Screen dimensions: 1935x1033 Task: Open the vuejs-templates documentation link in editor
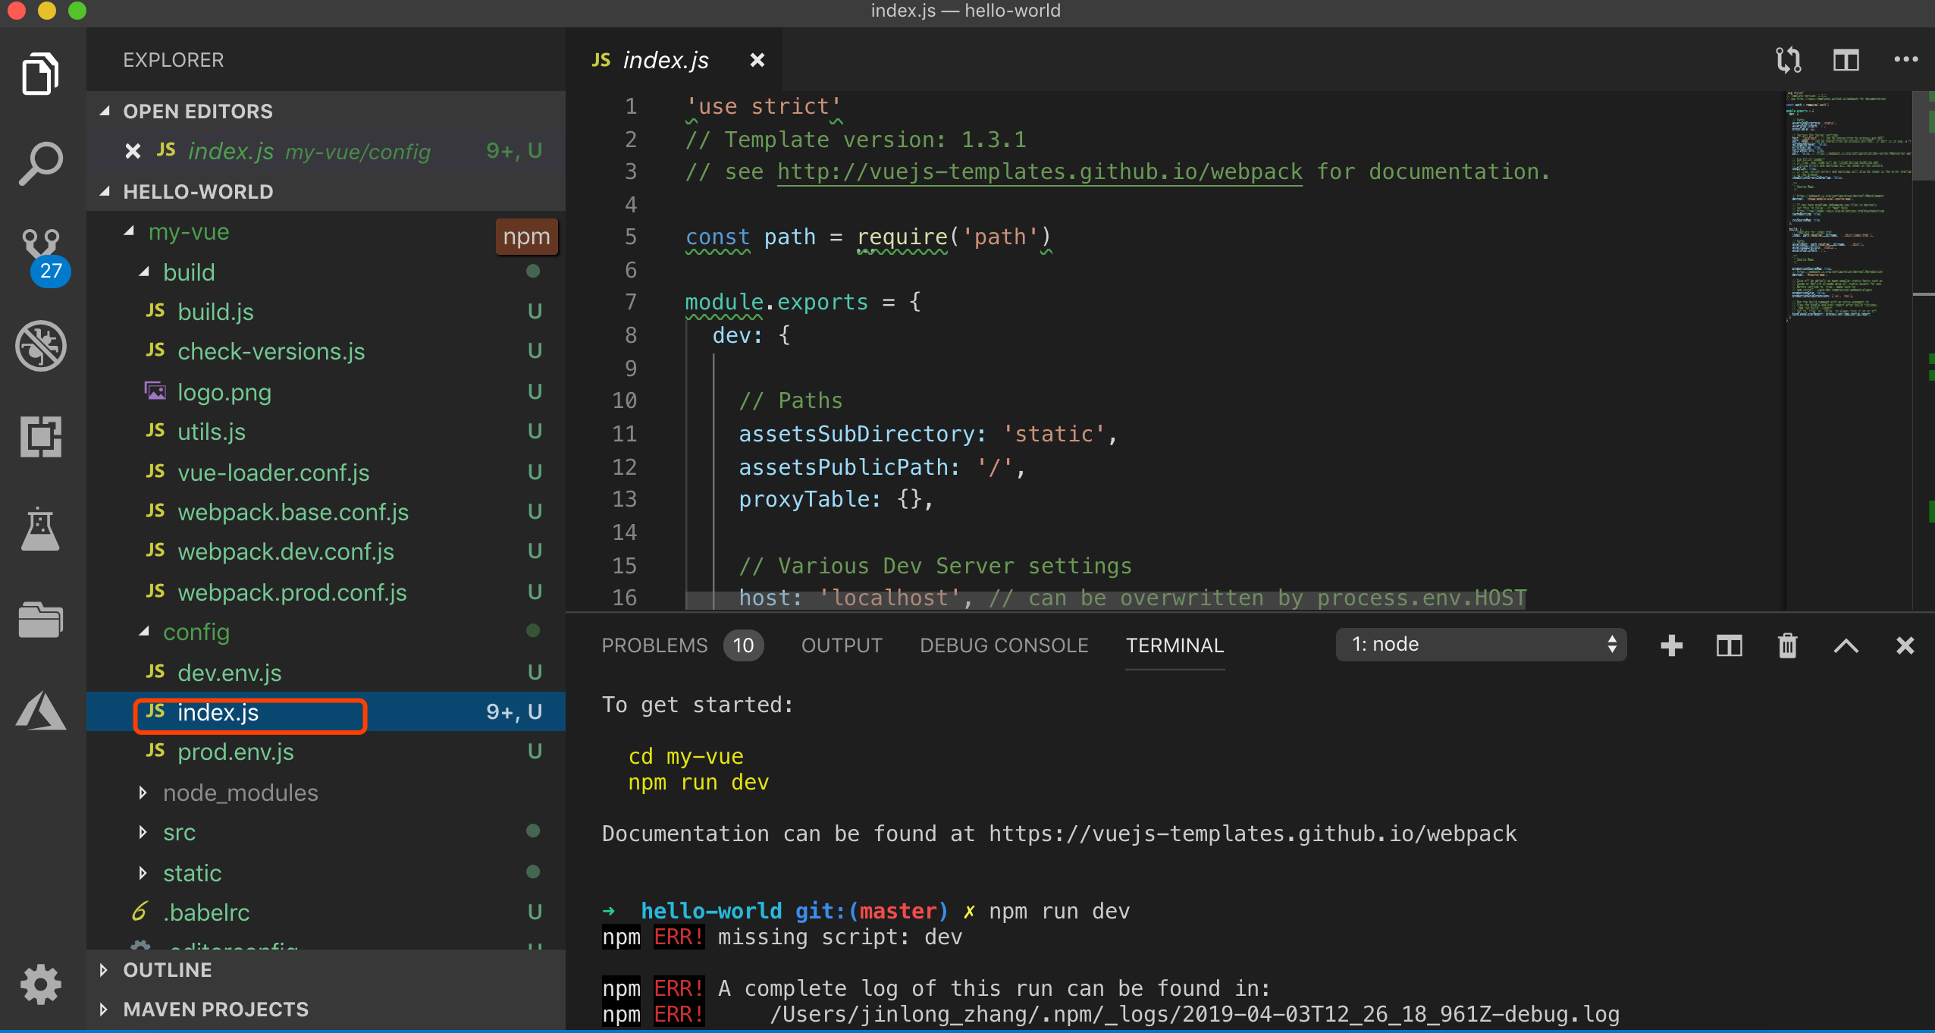coord(1040,172)
